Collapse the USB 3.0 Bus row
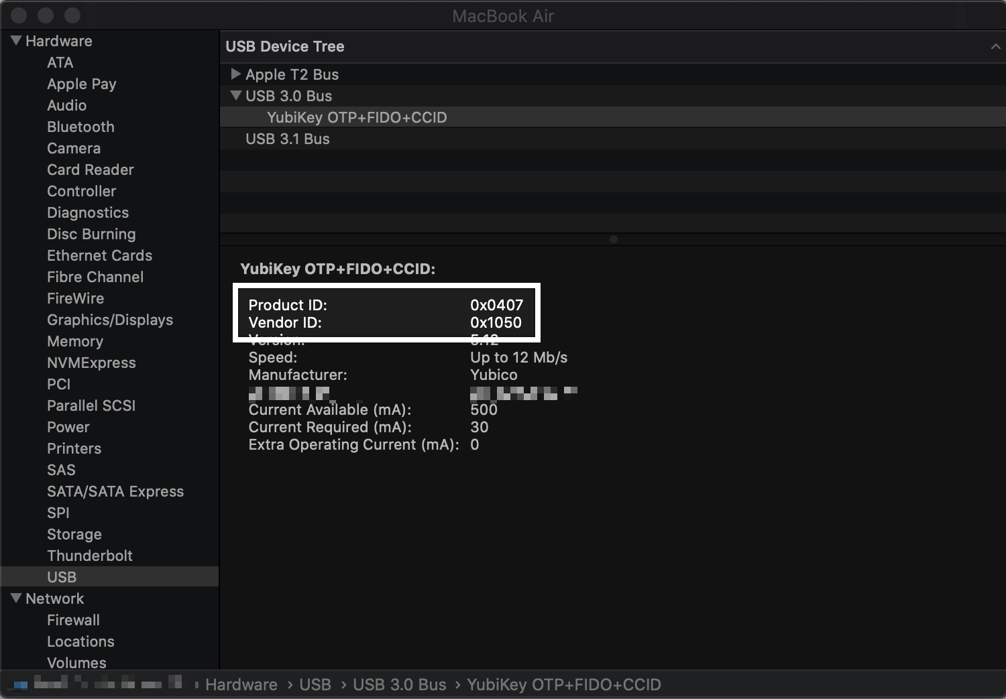 [x=235, y=95]
